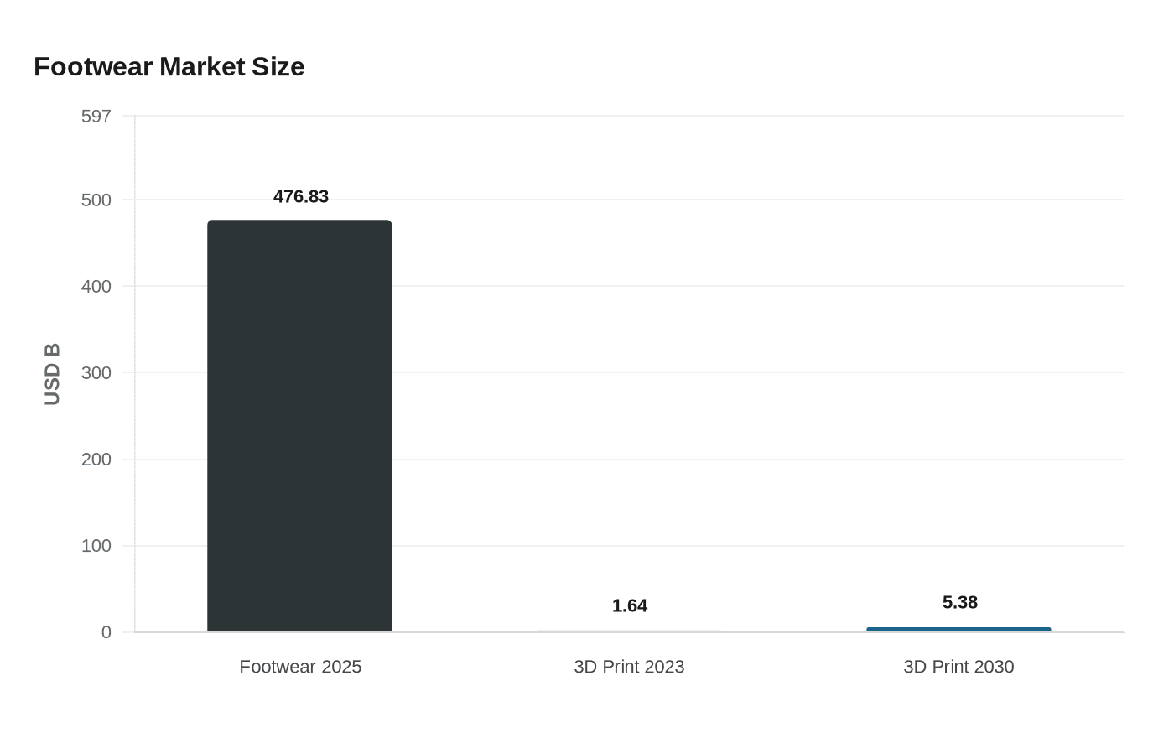This screenshot has width=1174, height=738.
Task: Click the 476.83 value label
Action: pos(301,197)
